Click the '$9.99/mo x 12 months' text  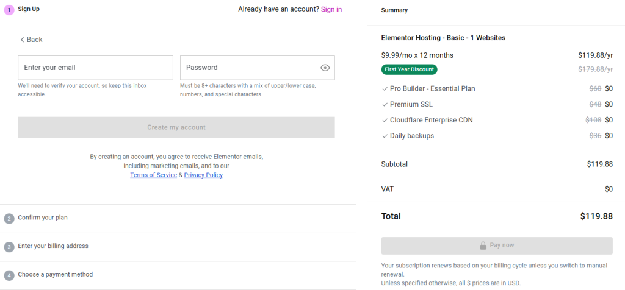[x=417, y=55]
